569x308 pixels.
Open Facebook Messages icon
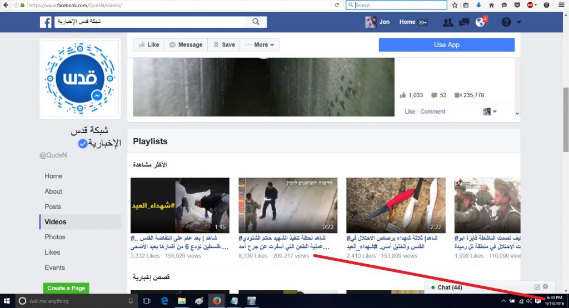tap(464, 22)
